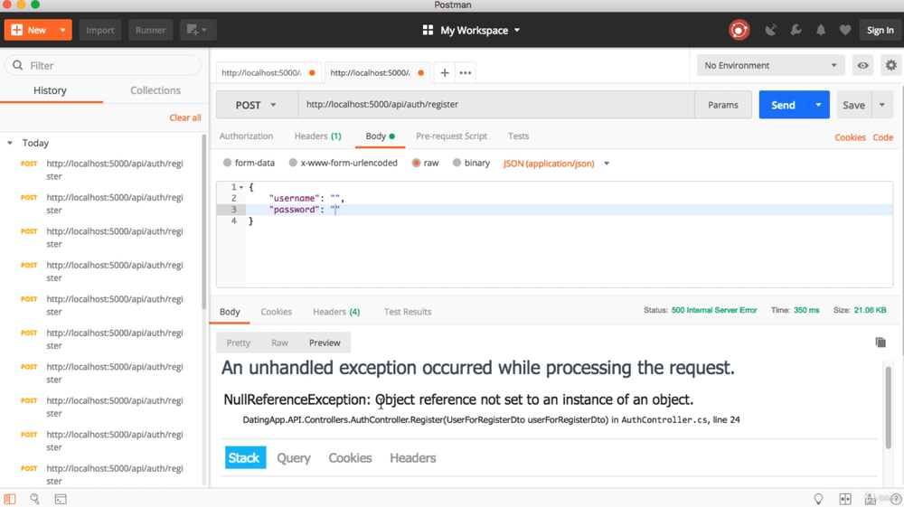
Task: Open notifications bell icon
Action: point(821,30)
